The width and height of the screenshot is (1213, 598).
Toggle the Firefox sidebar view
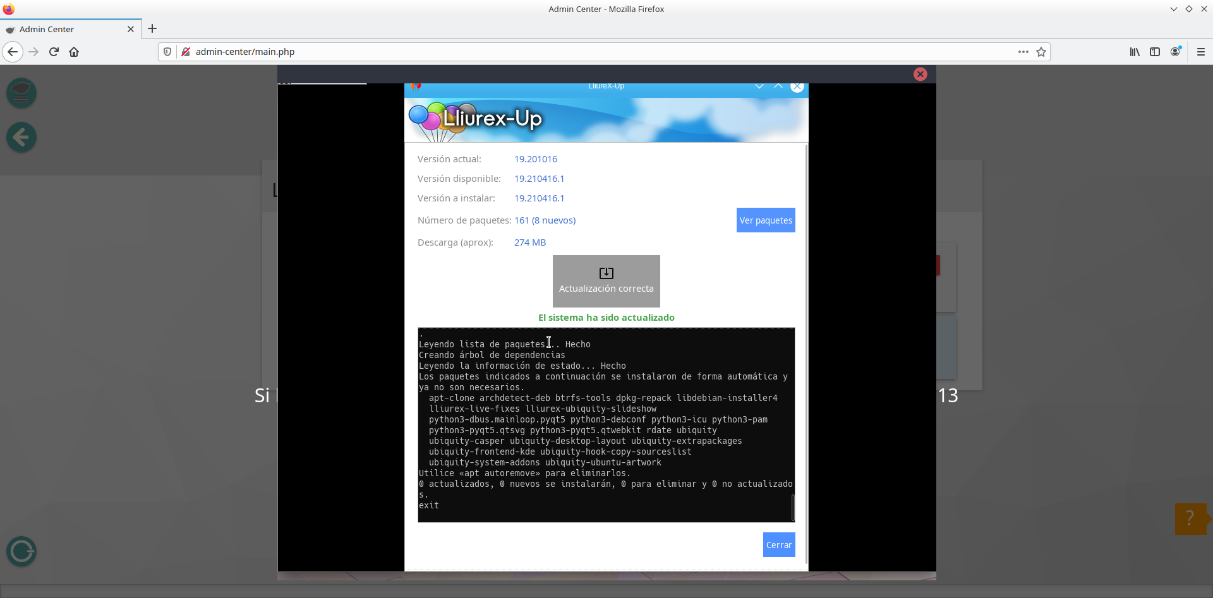click(1155, 52)
